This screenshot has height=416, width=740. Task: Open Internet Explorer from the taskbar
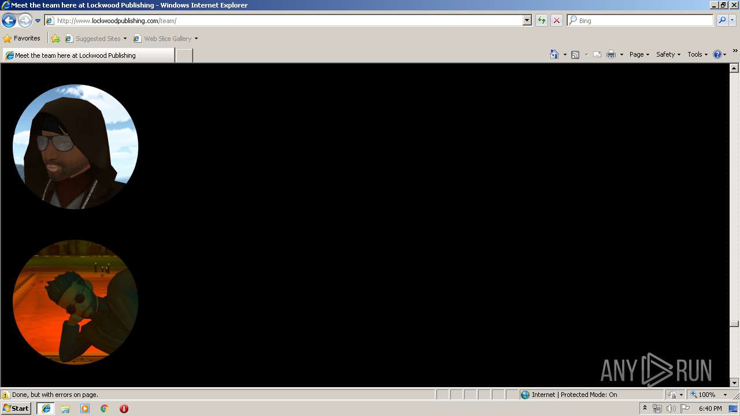click(46, 408)
